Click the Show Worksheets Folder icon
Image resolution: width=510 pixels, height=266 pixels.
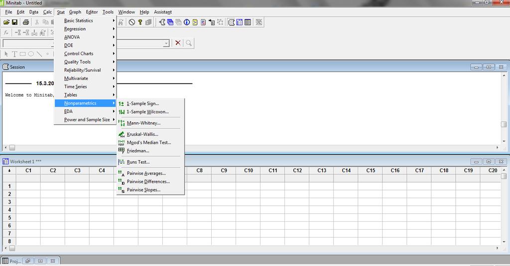[x=170, y=22]
